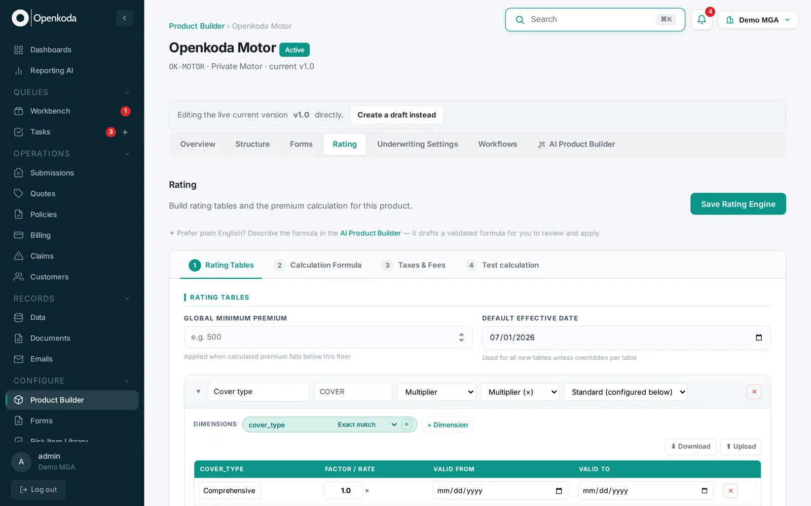Go to step 2 Calculation Formula

pos(317,265)
